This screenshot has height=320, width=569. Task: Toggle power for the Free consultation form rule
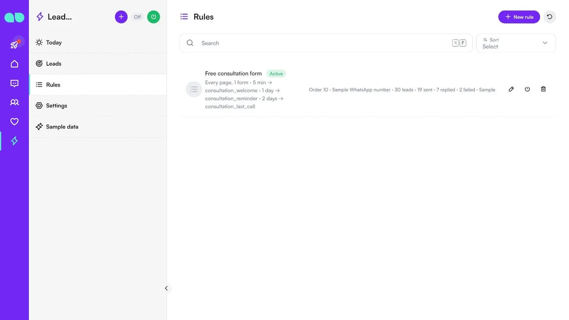(x=527, y=89)
